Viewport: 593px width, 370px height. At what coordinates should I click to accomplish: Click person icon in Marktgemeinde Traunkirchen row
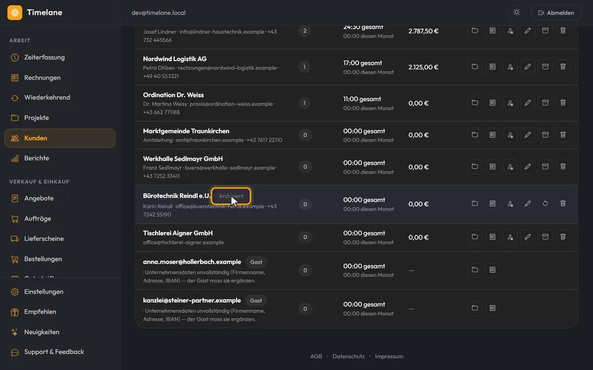(x=510, y=135)
